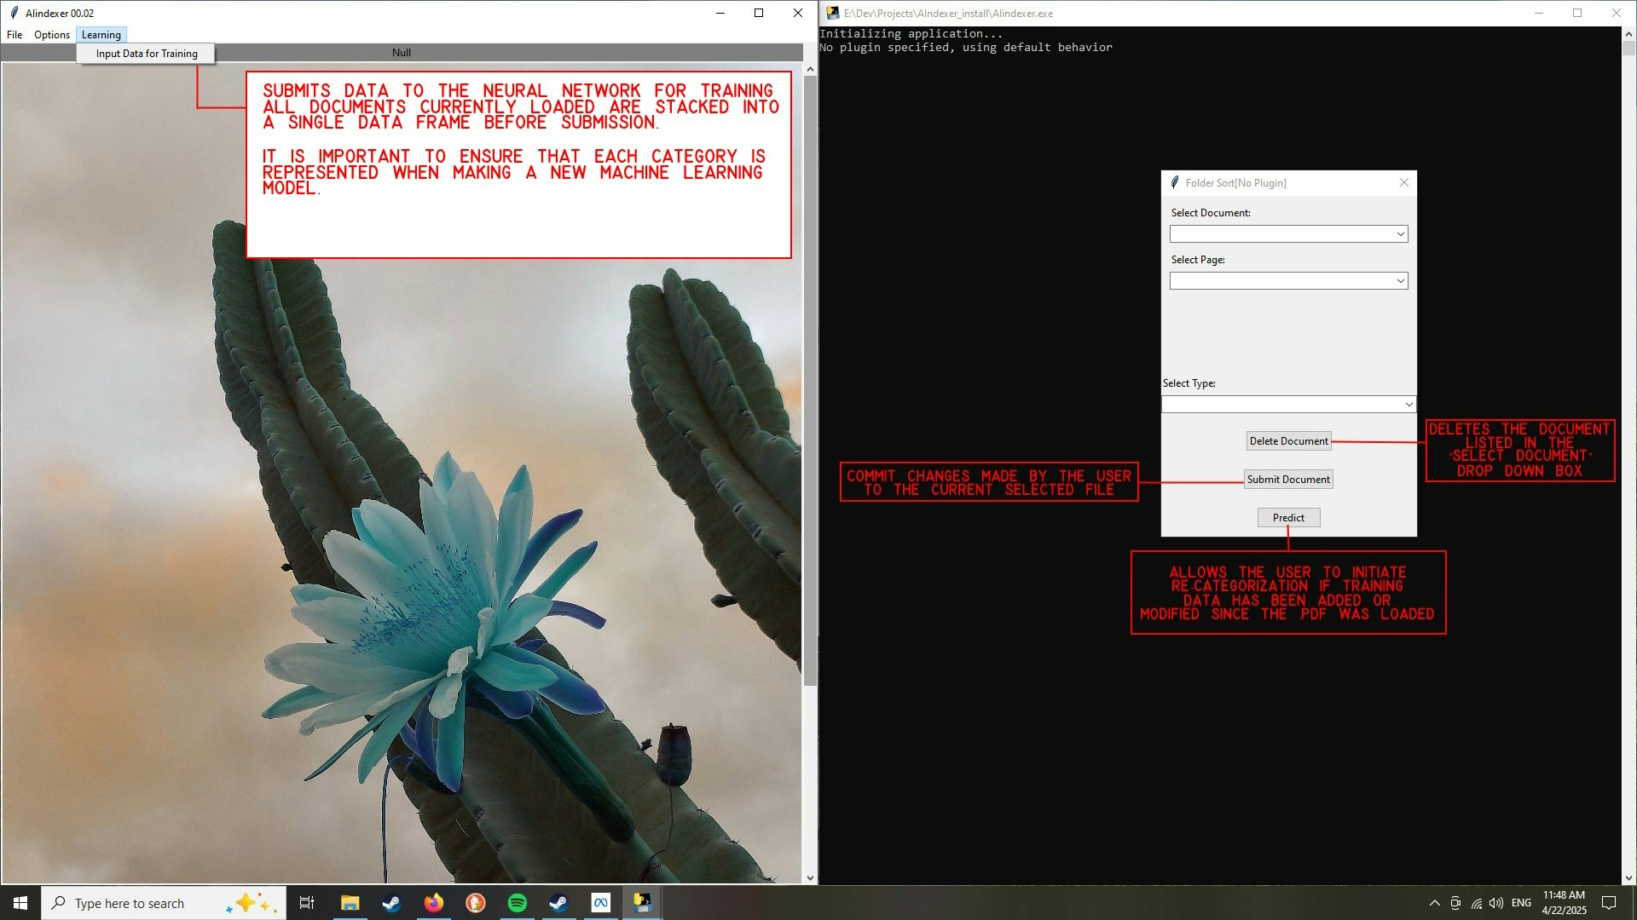Screen dimensions: 1637x920
Task: Open DuckDuckGo browser taskbar icon
Action: pos(476,903)
